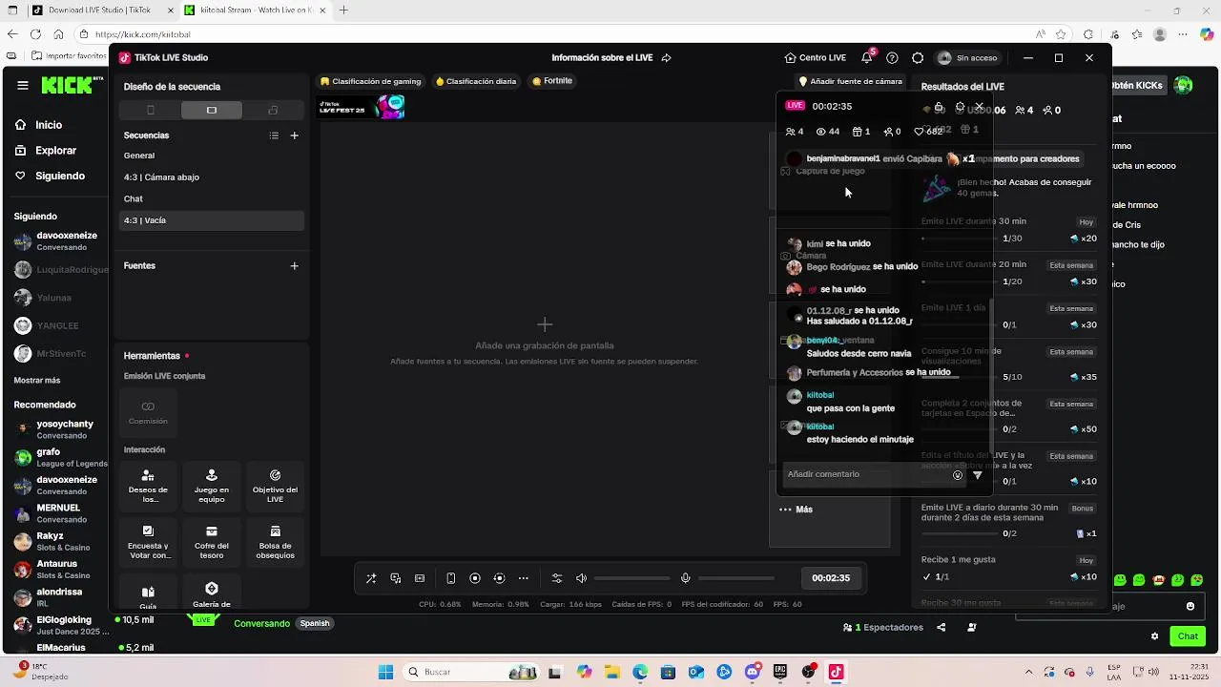Click the green Chat button in Kick
This screenshot has height=687, width=1221.
pyautogui.click(x=1188, y=636)
